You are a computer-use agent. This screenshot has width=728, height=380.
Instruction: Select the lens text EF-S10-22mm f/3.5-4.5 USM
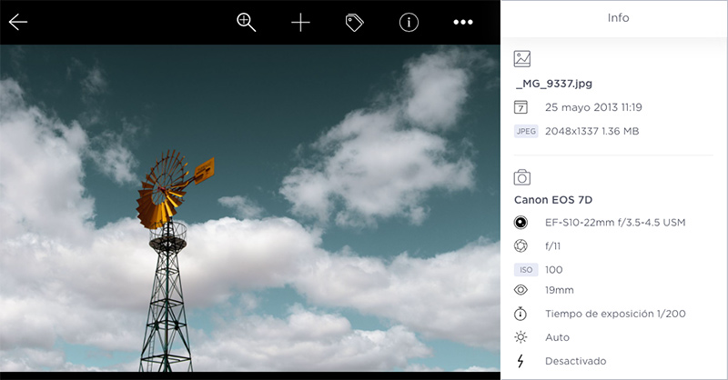(x=615, y=223)
